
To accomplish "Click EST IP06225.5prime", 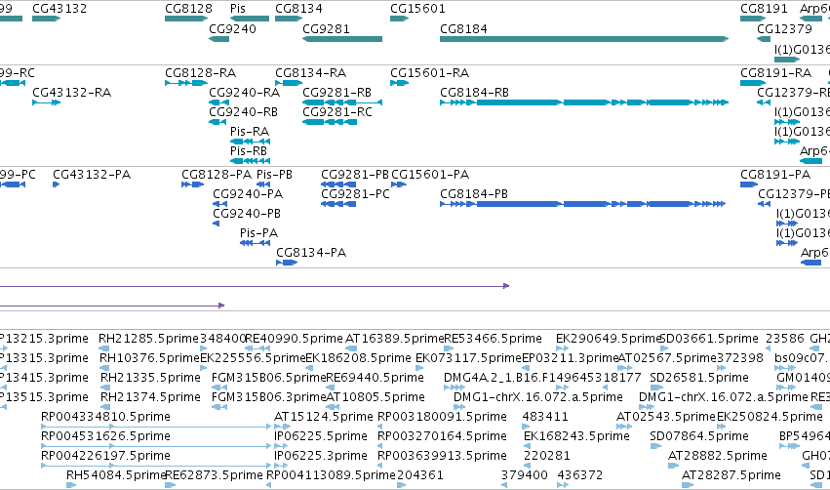I will [281, 445].
